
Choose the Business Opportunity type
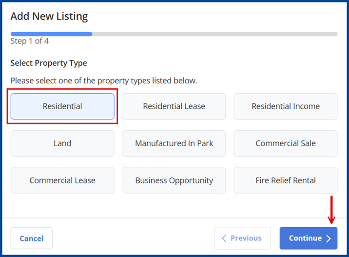pyautogui.click(x=174, y=180)
